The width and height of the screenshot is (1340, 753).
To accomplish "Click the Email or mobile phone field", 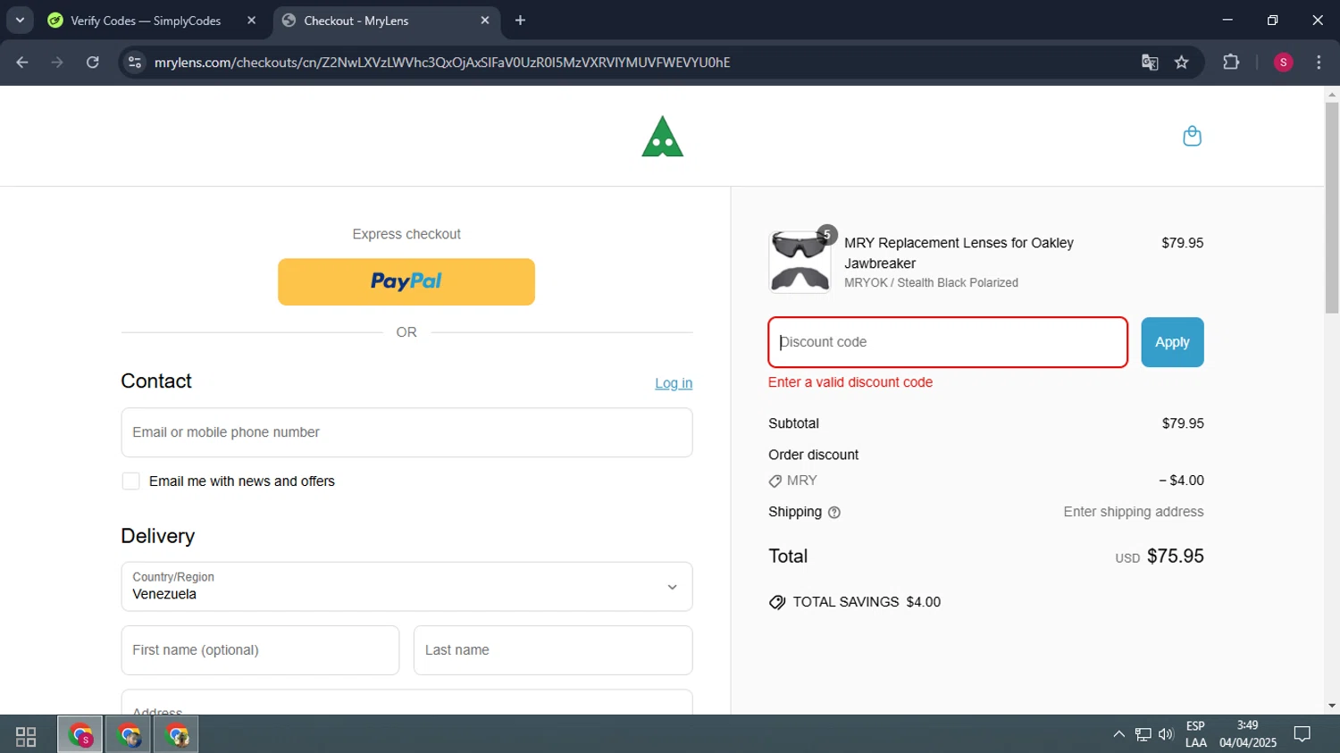I will click(x=406, y=432).
